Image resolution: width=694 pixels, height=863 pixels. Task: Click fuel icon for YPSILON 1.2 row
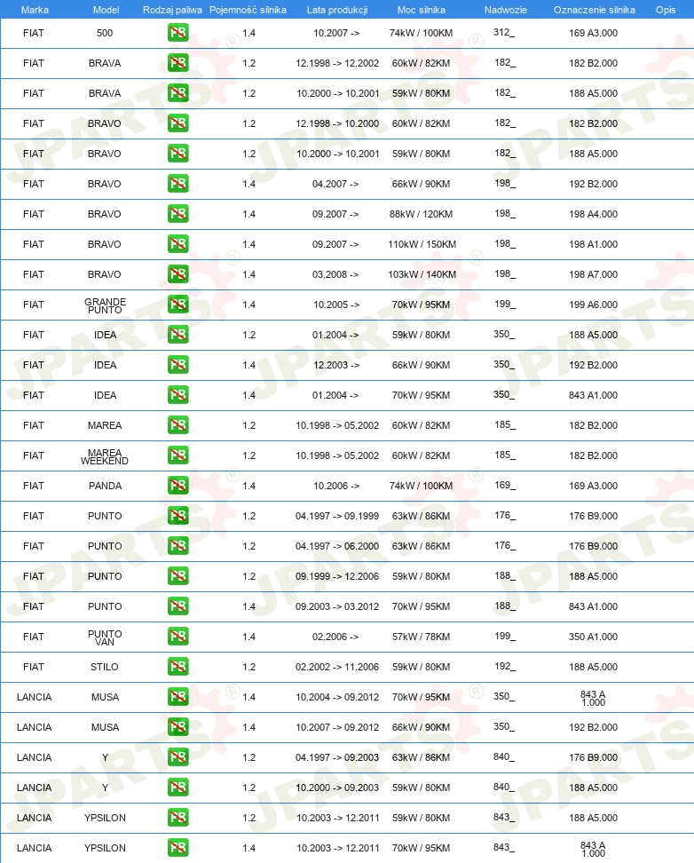177,818
